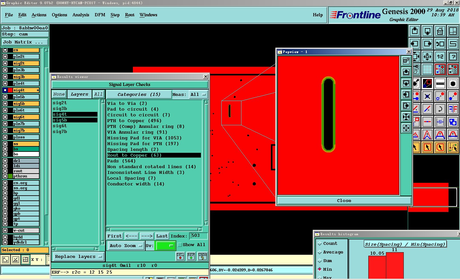Click the None layers button

pyautogui.click(x=59, y=94)
